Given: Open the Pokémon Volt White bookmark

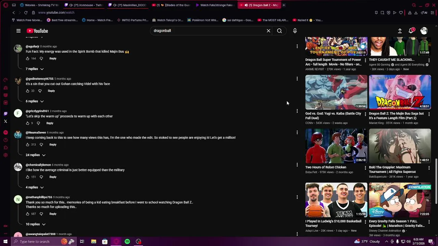Looking at the screenshot, I should [203, 20].
